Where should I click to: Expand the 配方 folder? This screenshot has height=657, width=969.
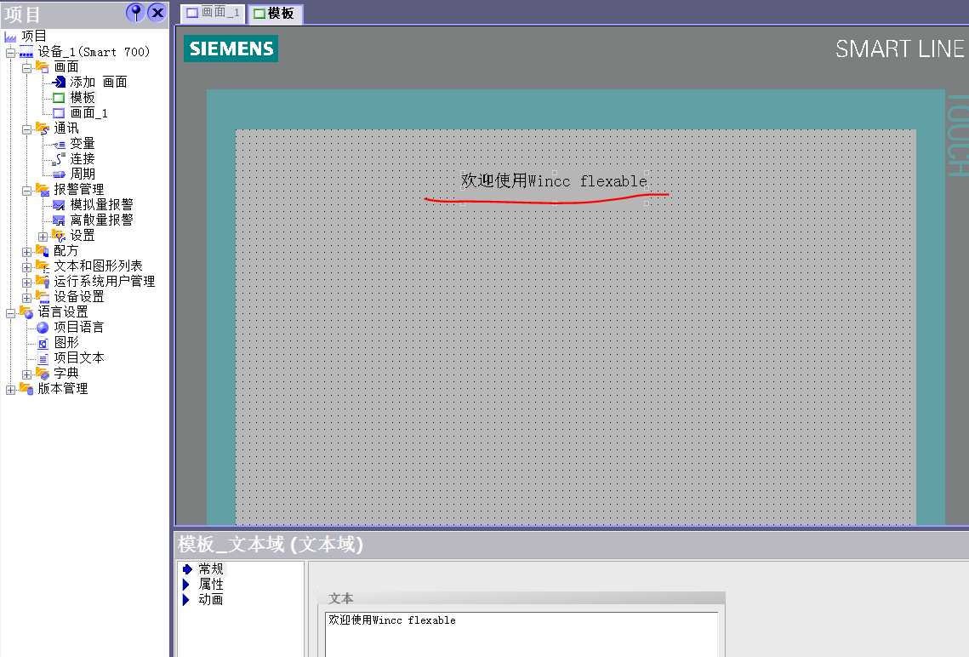26,252
